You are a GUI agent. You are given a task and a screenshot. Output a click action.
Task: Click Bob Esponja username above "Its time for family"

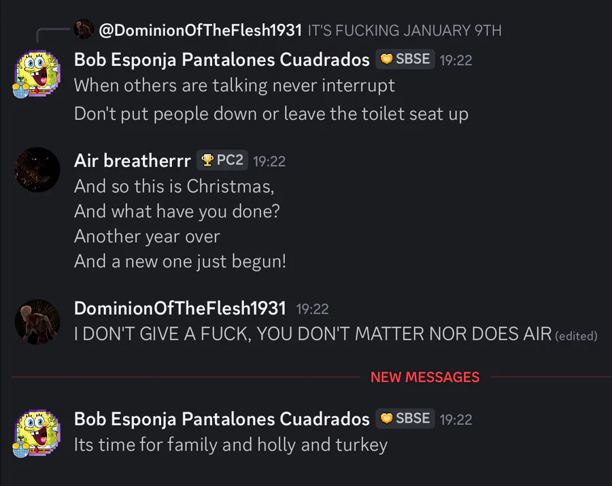tap(222, 418)
